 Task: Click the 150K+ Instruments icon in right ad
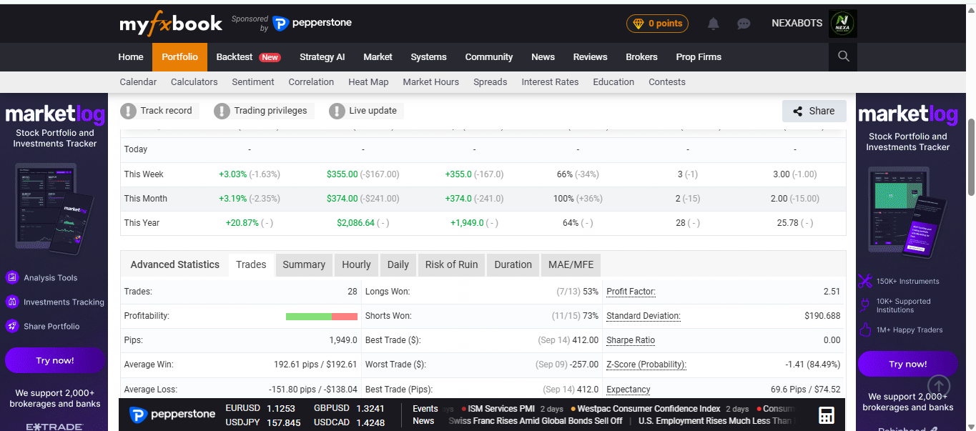click(864, 281)
